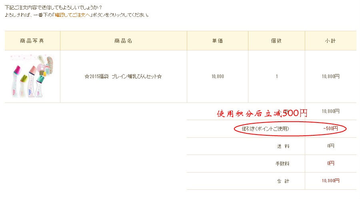This screenshot has width=360, height=199.
Task: Click the 手数料 fee label
Action: tap(283, 163)
